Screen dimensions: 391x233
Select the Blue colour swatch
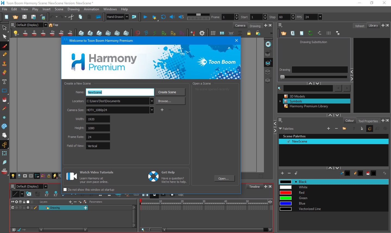286,203
